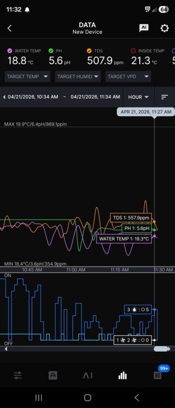Select data chart tab in bottom bar
175x408 pixels.
pyautogui.click(x=122, y=375)
